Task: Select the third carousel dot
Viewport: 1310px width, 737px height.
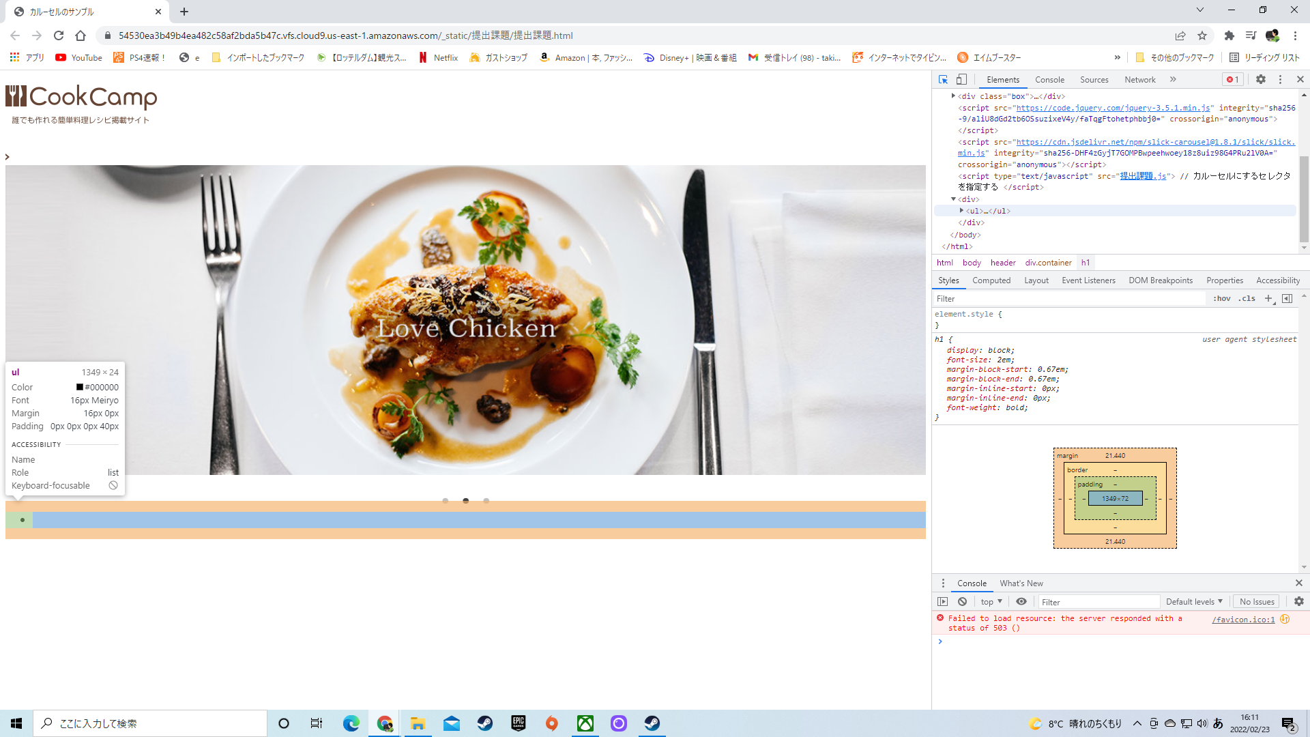Action: [x=486, y=501]
